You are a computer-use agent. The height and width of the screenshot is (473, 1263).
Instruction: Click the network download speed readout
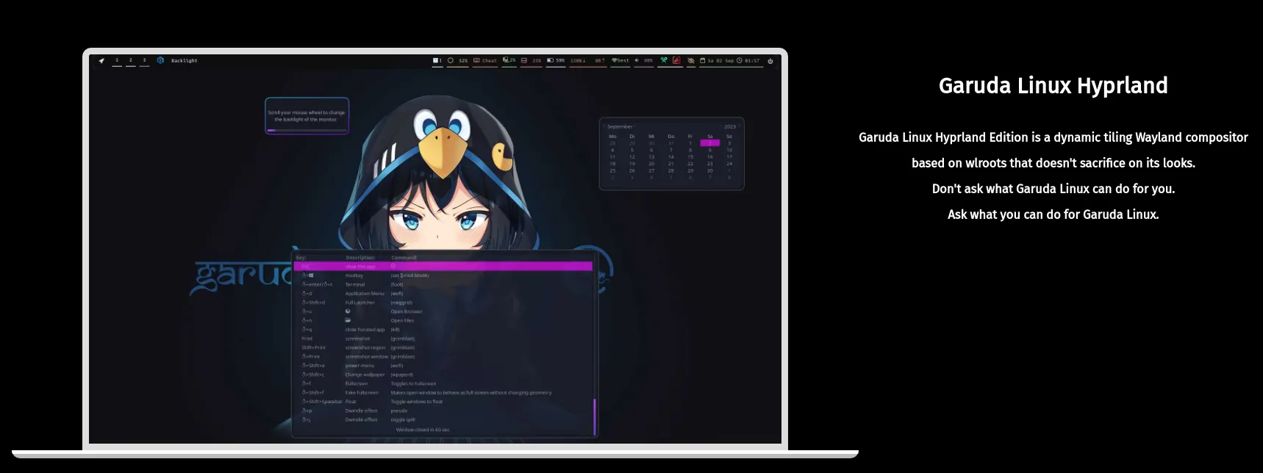pos(578,61)
